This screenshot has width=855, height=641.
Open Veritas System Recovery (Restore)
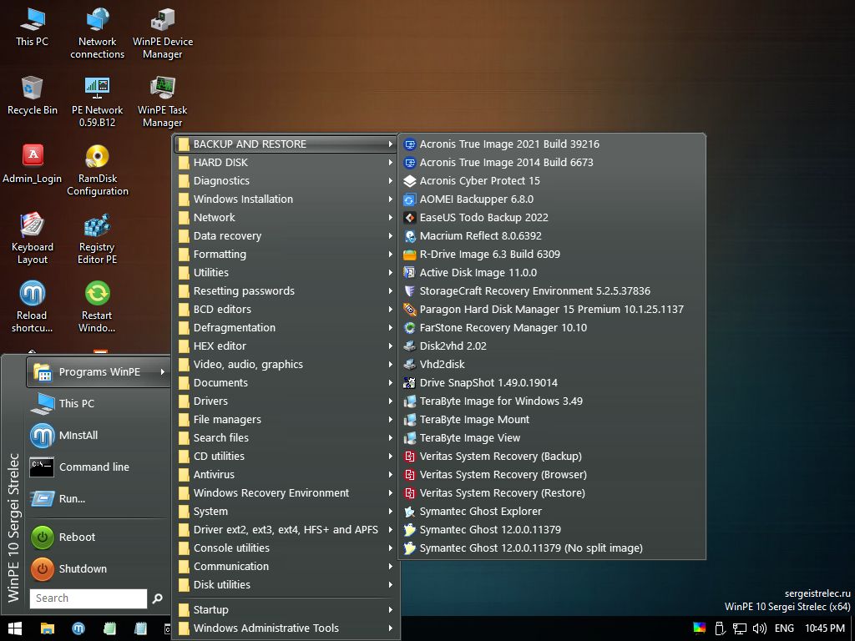[552, 492]
